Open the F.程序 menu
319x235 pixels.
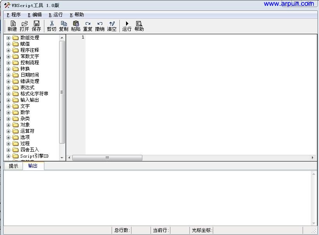coord(14,15)
